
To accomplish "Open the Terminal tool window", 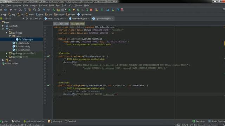I will pyautogui.click(x=70, y=121).
